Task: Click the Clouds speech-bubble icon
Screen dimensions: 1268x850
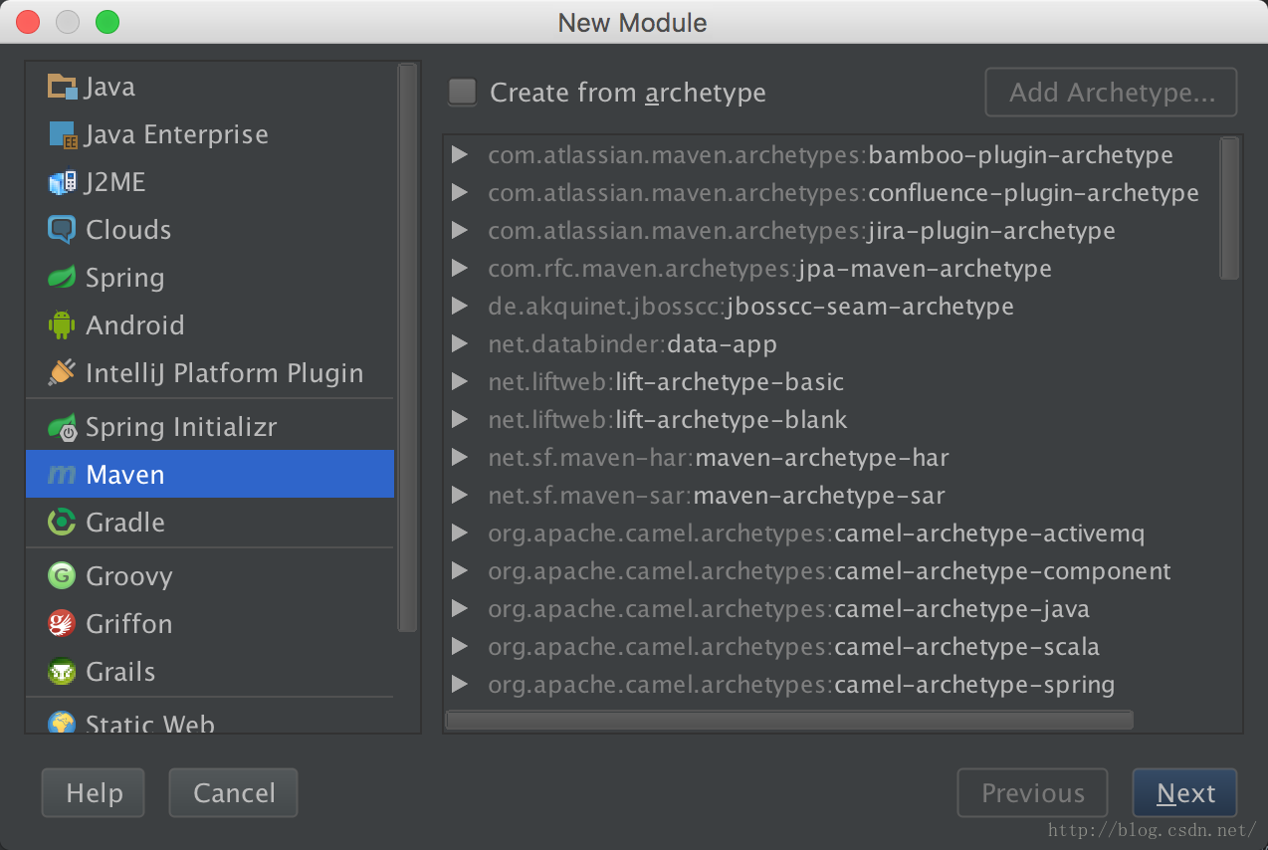Action: pos(62,230)
